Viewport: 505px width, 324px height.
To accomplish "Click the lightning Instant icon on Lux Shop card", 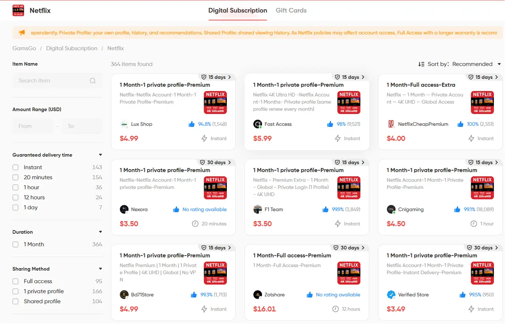I will point(204,138).
